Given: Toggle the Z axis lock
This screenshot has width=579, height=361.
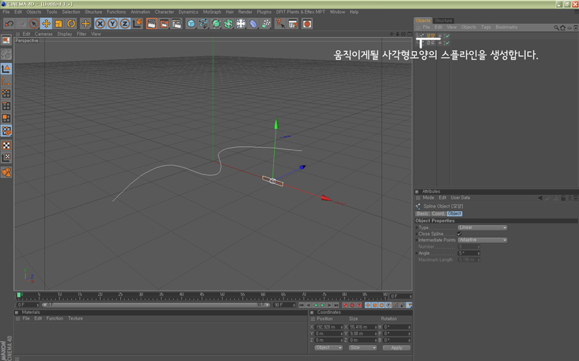Looking at the screenshot, I should point(125,24).
